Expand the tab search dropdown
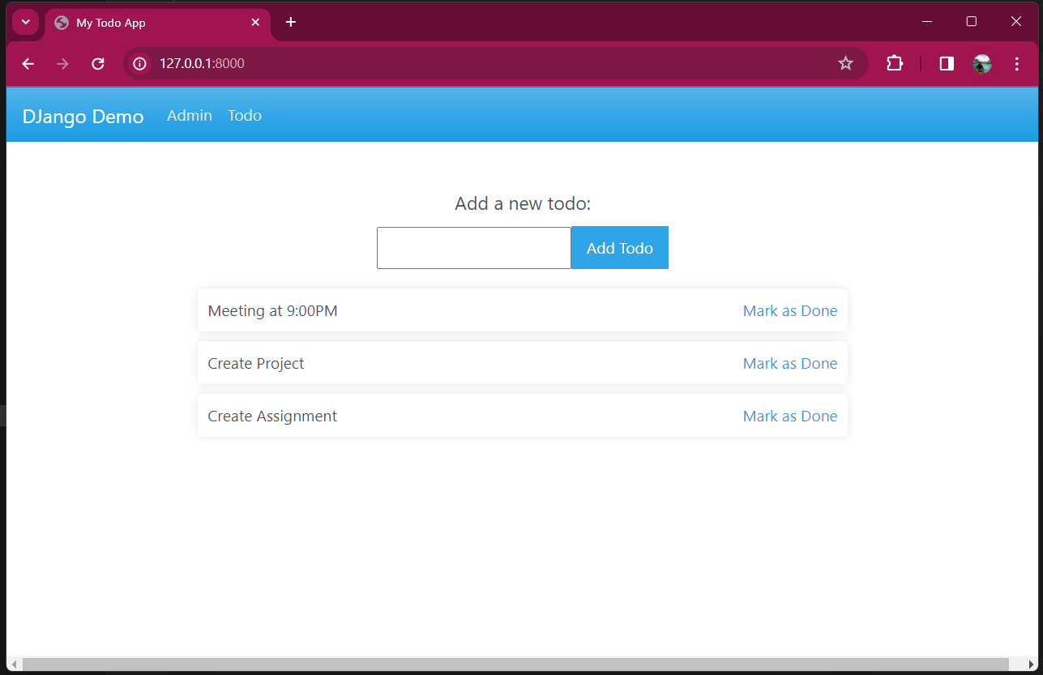 (x=25, y=22)
